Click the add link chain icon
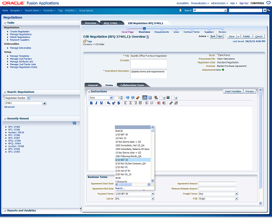 pyautogui.click(x=171, y=103)
